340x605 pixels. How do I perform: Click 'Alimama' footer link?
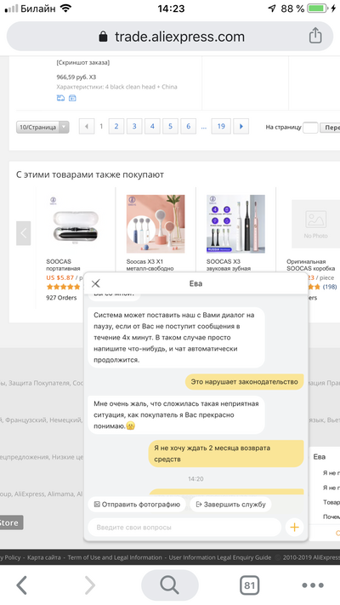coord(61,494)
